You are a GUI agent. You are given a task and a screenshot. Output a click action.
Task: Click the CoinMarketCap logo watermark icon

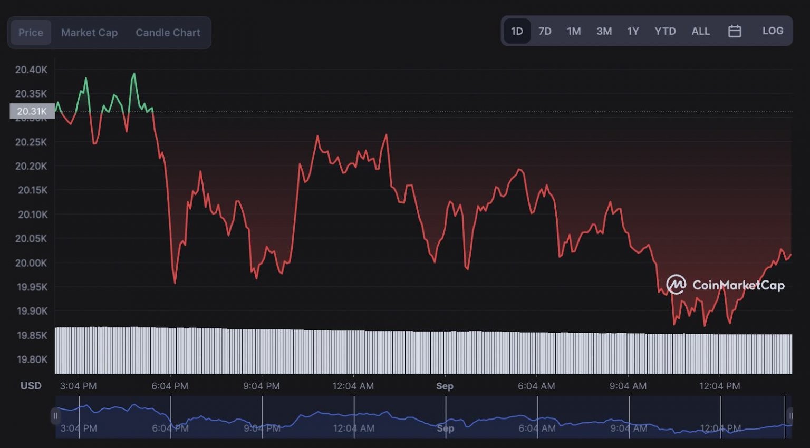tap(676, 285)
